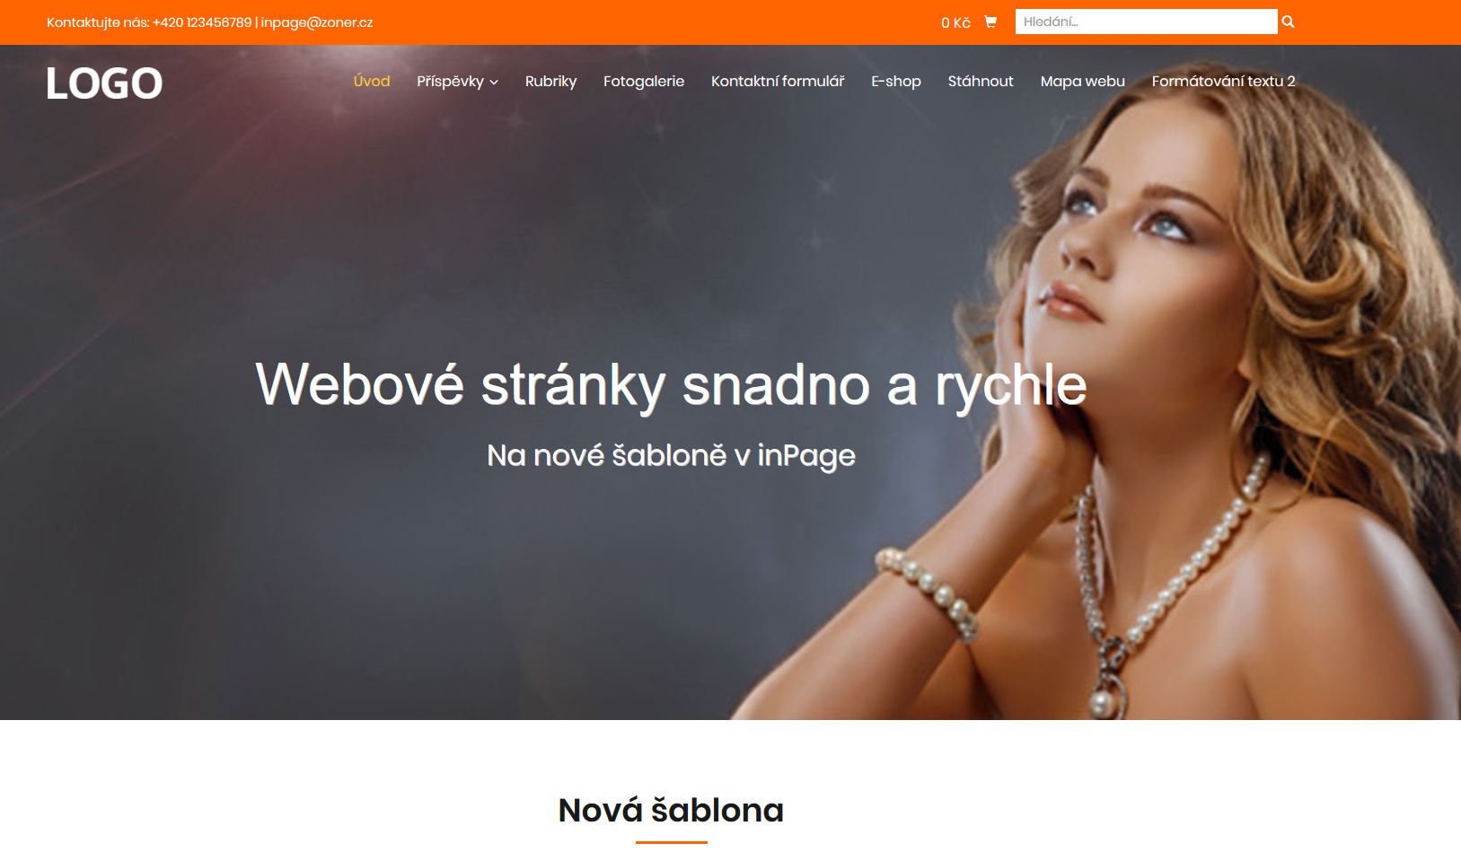Image resolution: width=1461 pixels, height=861 pixels.
Task: Click the Příspěvky menu label
Action: [x=450, y=81]
